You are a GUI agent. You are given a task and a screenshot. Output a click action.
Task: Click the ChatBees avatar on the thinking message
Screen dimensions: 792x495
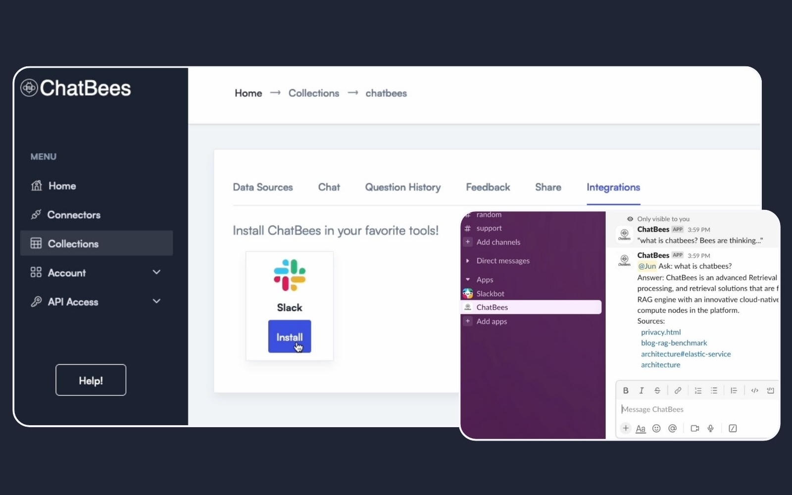point(625,235)
